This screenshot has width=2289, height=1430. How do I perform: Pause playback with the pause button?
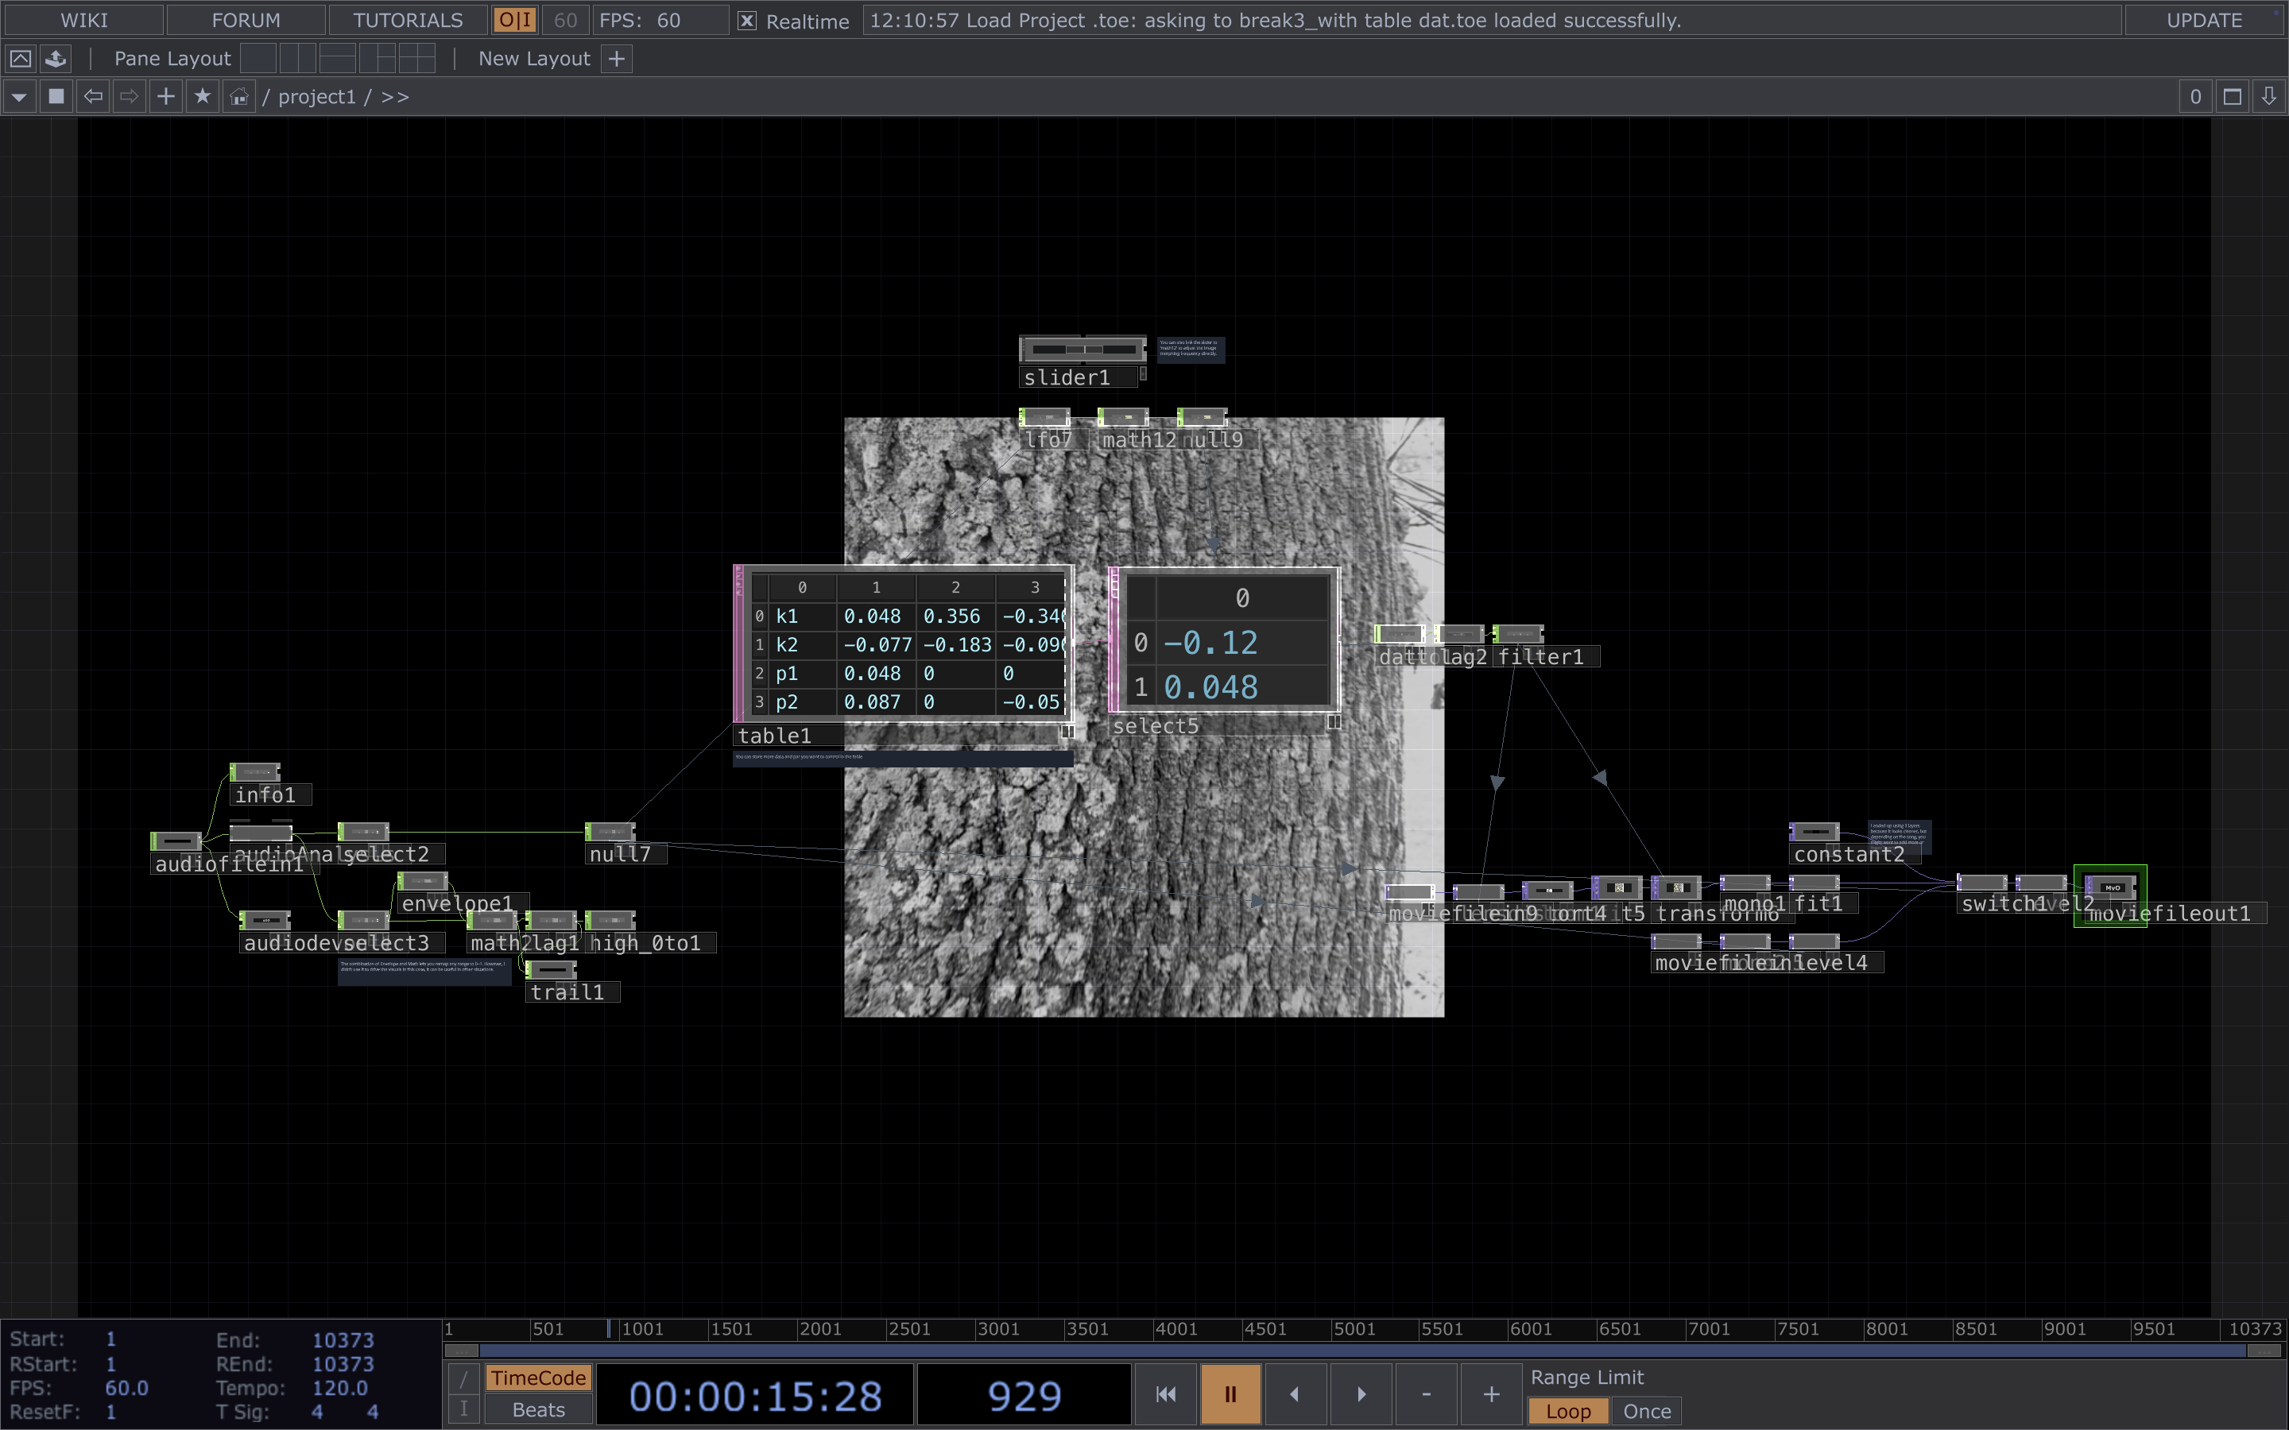click(1230, 1394)
